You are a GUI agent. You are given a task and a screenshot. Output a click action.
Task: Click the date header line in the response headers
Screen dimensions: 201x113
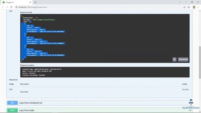point(37,71)
